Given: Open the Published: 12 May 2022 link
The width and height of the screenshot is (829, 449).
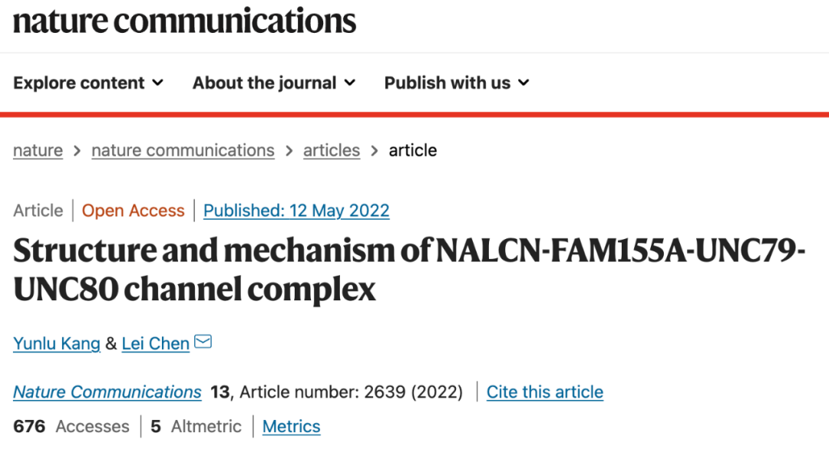Looking at the screenshot, I should point(296,211).
